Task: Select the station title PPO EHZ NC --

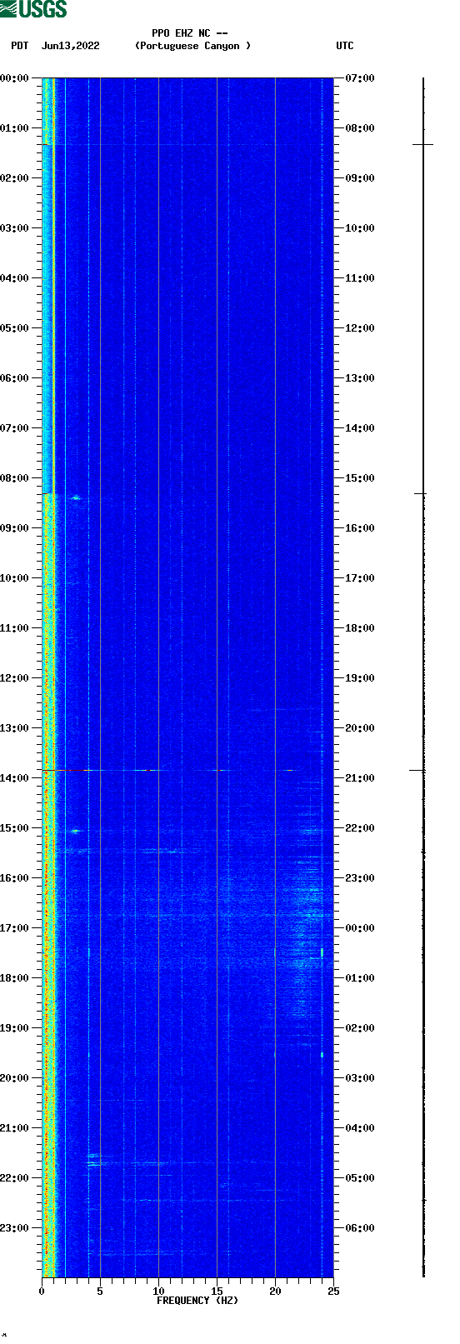Action: click(190, 33)
